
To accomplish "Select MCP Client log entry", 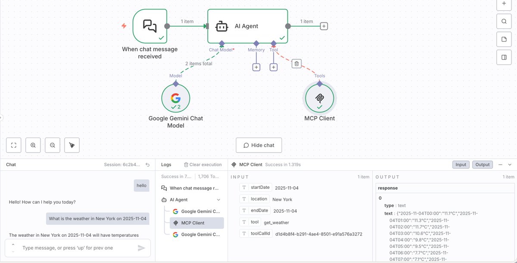I will 196,223.
